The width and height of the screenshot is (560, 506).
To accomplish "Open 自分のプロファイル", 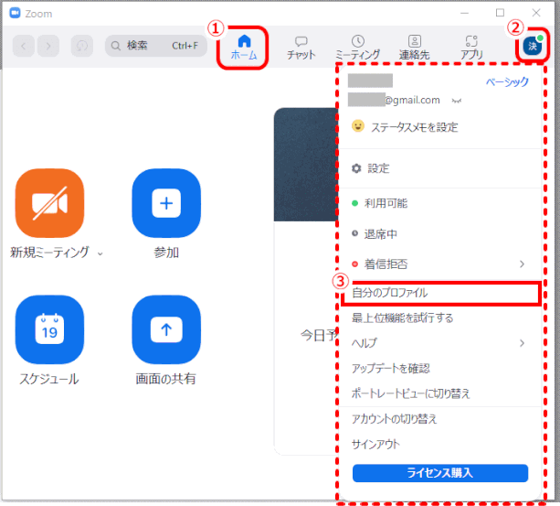I will click(440, 293).
